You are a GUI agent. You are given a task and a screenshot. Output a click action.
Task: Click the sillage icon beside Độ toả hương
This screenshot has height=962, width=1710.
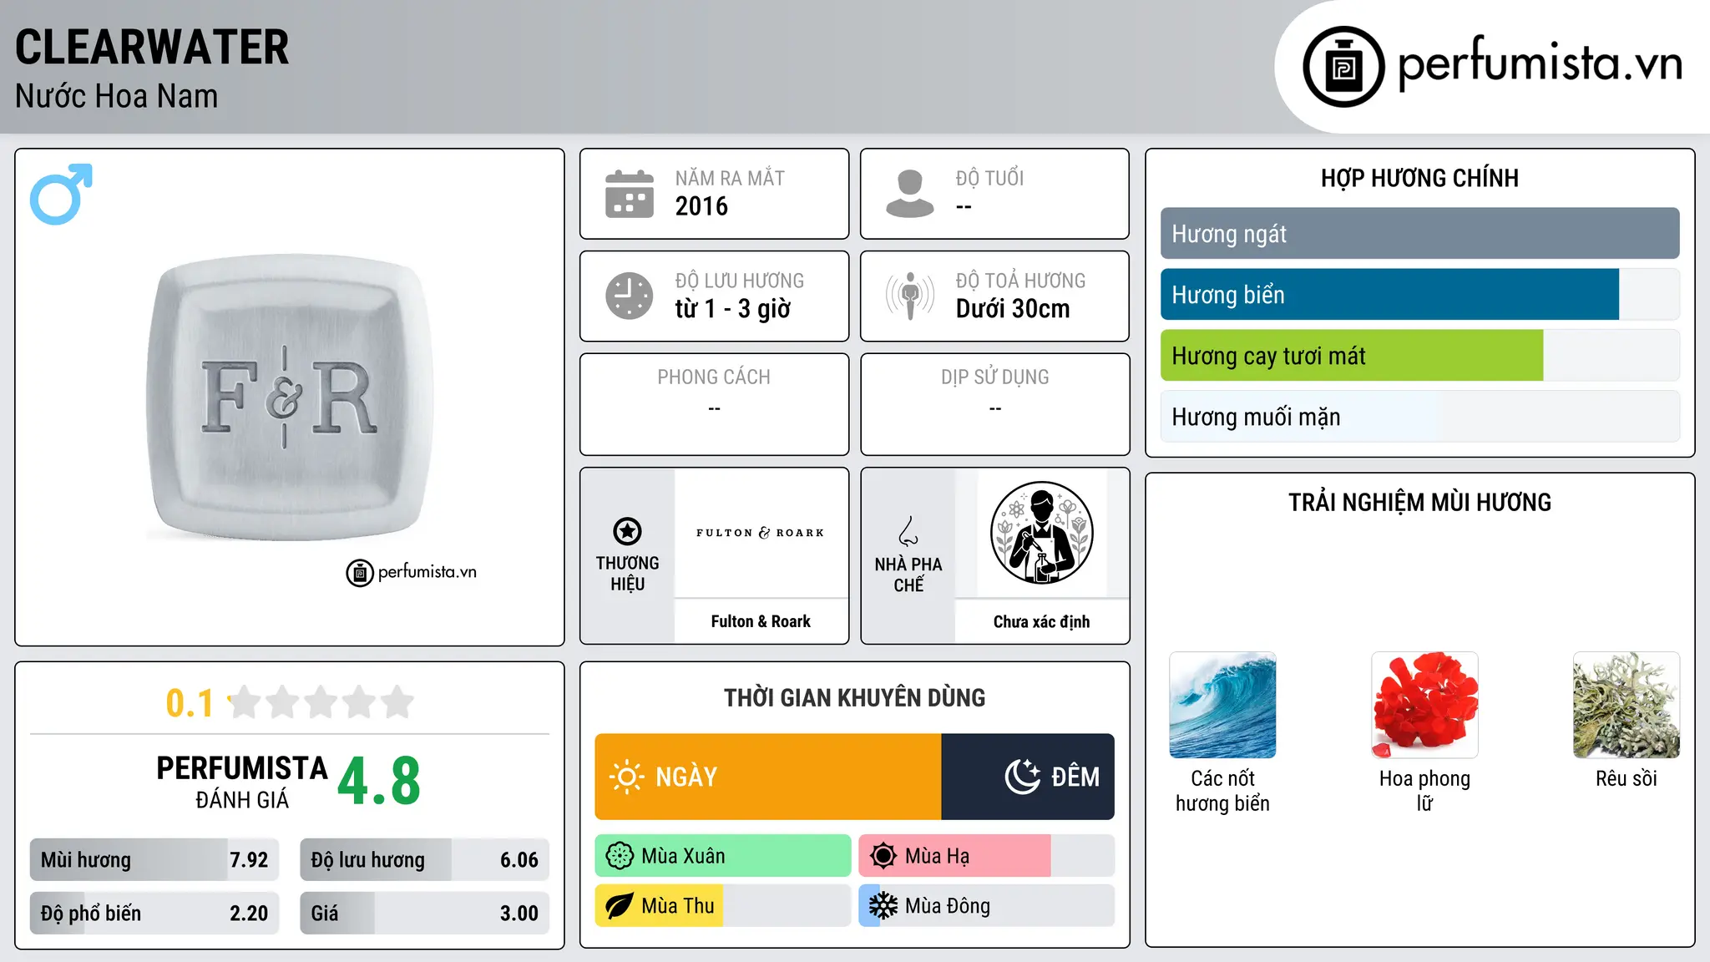[910, 296]
